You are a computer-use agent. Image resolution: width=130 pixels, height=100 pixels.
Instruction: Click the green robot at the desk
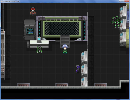(39, 50)
